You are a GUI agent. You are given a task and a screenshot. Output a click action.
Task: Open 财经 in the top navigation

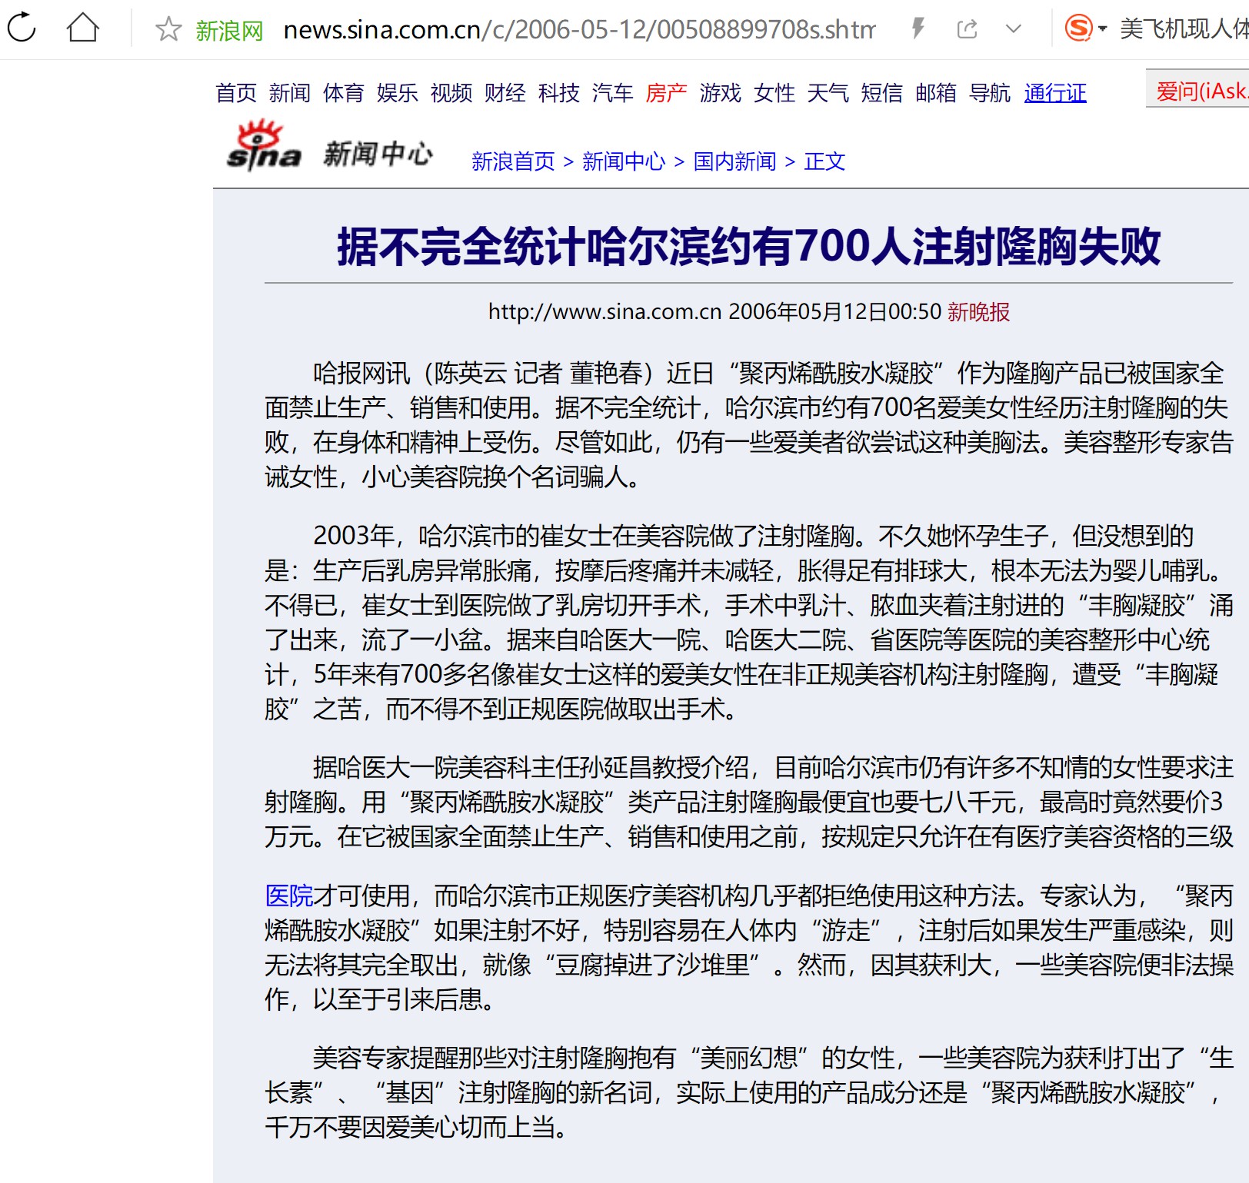pos(505,93)
